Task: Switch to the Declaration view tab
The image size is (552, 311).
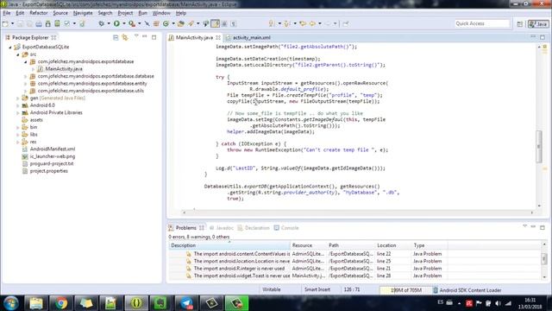Action: click(x=254, y=228)
